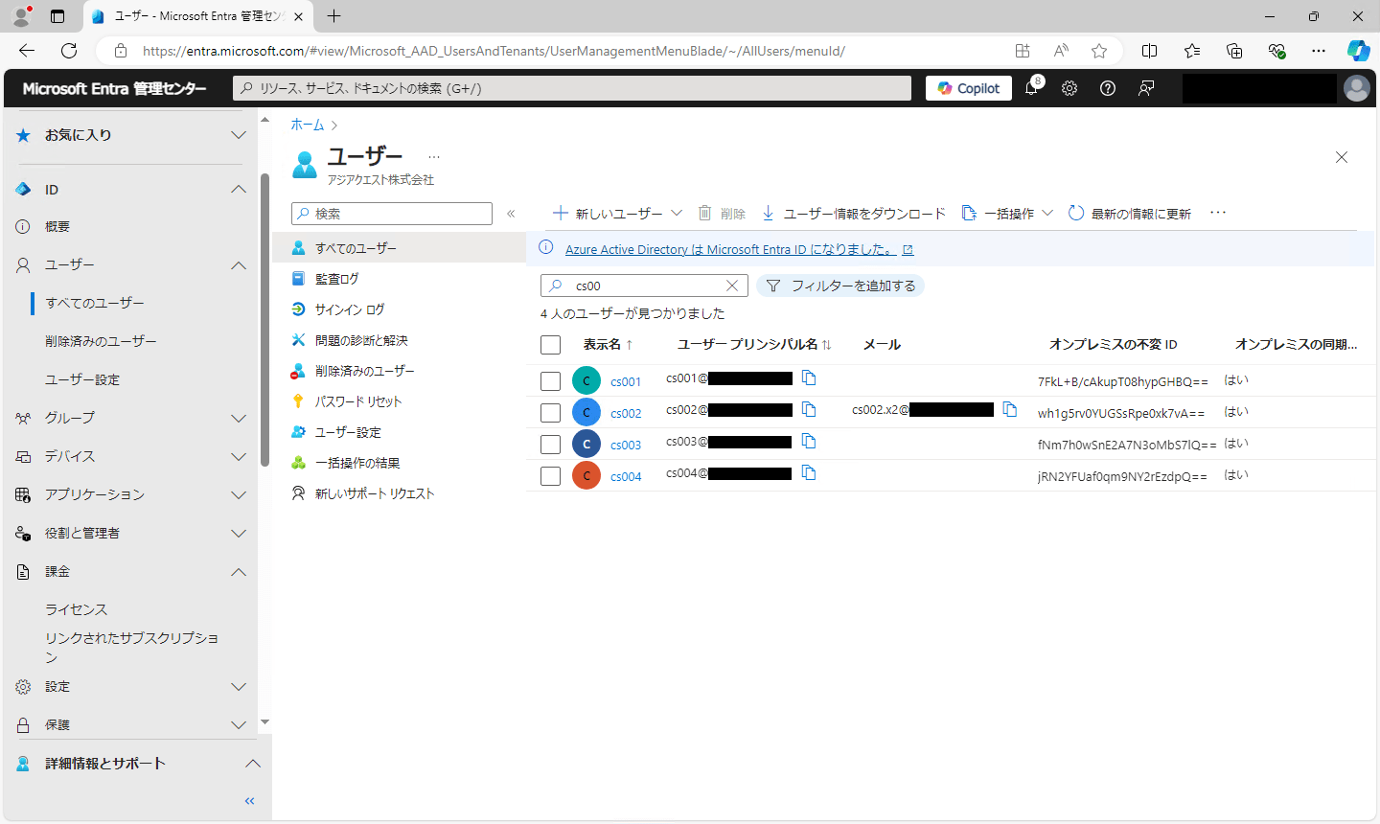Collapse the users blade menu
This screenshot has height=824, width=1380.
pyautogui.click(x=511, y=214)
